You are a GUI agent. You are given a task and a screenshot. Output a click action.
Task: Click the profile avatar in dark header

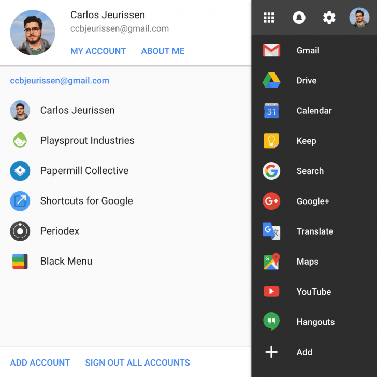[x=359, y=18]
